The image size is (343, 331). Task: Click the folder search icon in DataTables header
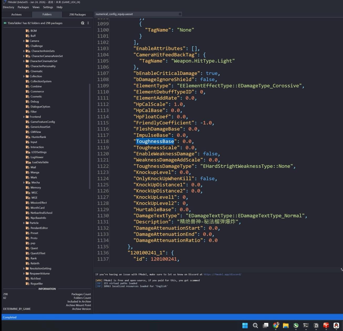pos(82,23)
